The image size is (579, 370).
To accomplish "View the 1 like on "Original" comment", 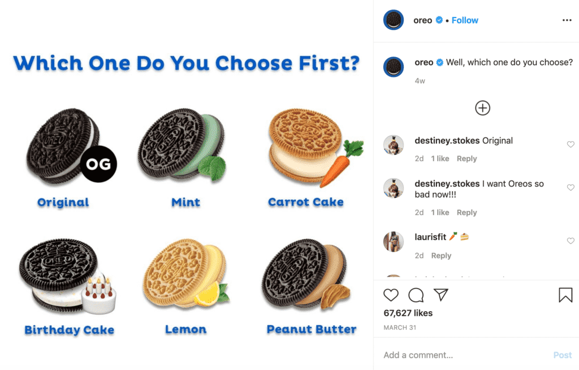I will click(440, 158).
